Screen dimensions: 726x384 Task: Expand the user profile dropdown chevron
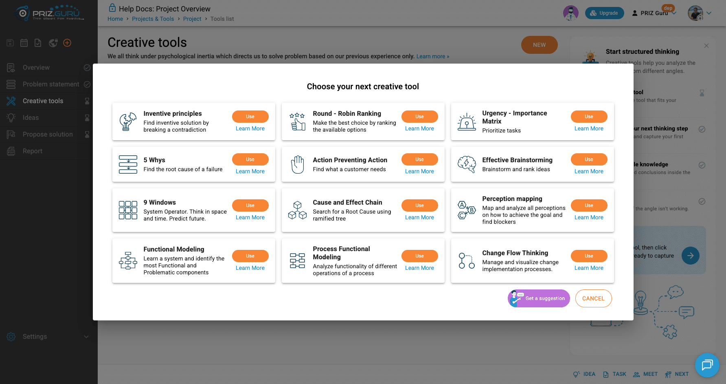pos(709,13)
